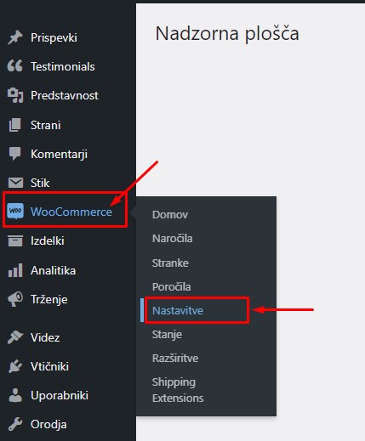365x441 pixels.
Task: Open Predstavnost via its media icon
Action: pyautogui.click(x=15, y=95)
